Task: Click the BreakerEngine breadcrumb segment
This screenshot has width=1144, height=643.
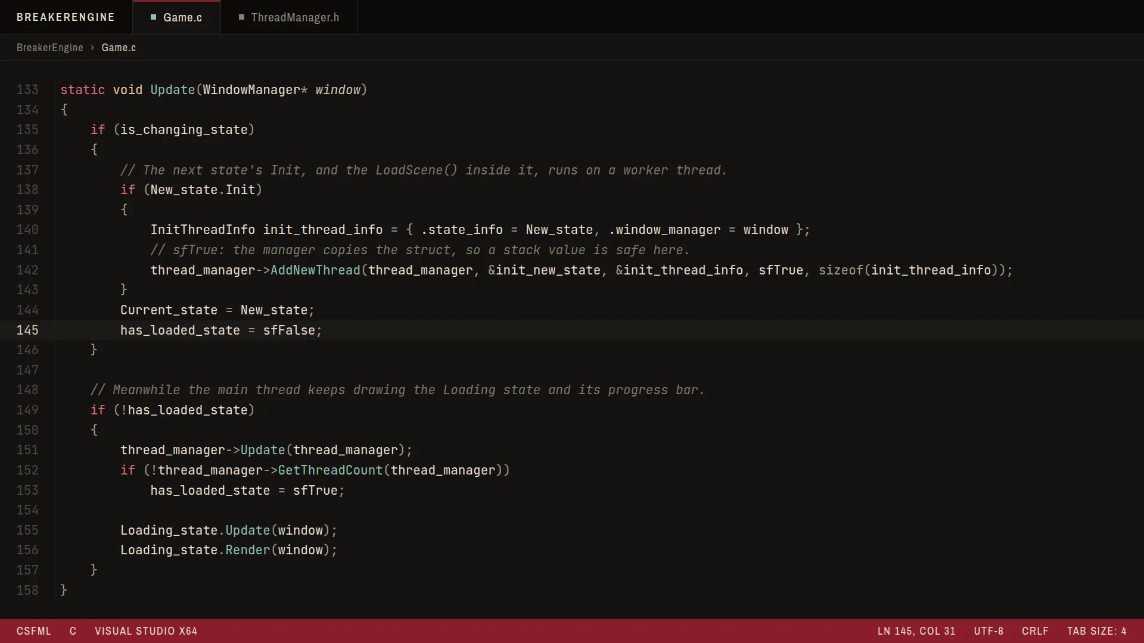Action: coord(50,48)
